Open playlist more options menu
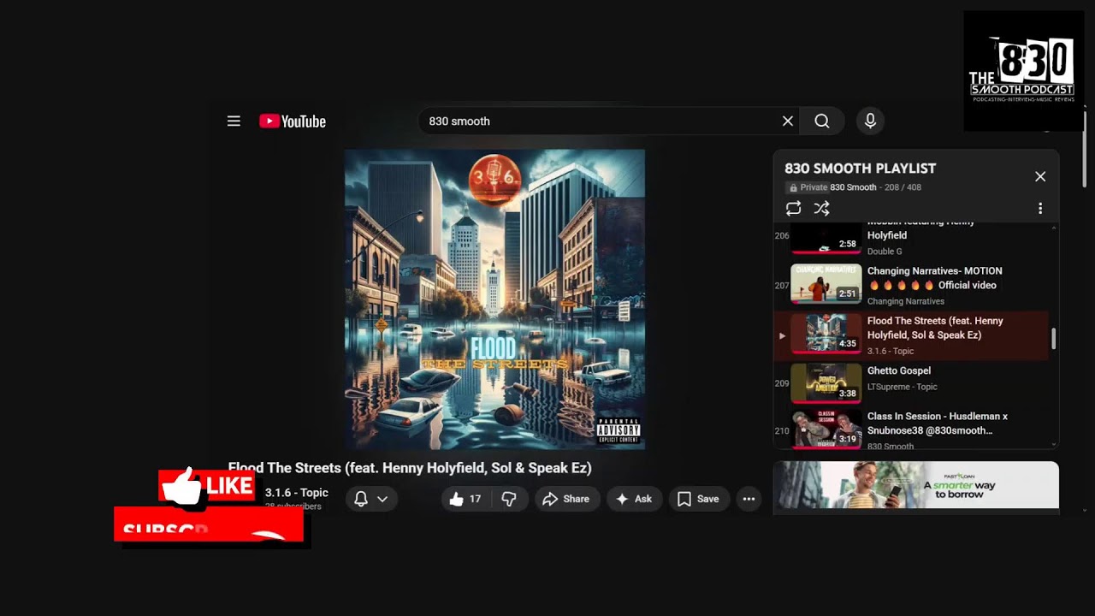 coord(1040,209)
